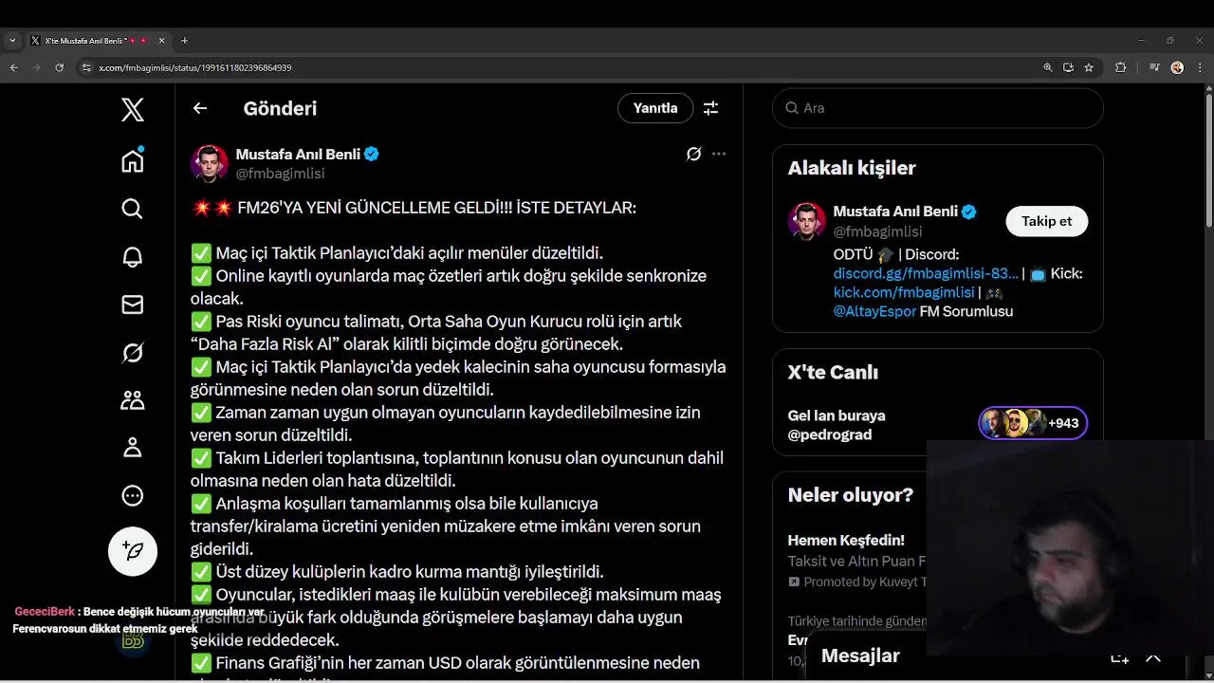This screenshot has width=1214, height=683.
Task: Join the live space with +943 listeners
Action: pos(1033,423)
